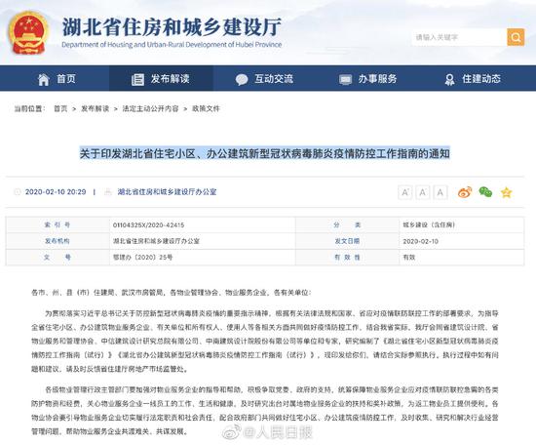Image resolution: width=536 pixels, height=445 pixels.
Task: Decrease font size with A- button
Action: (423, 192)
